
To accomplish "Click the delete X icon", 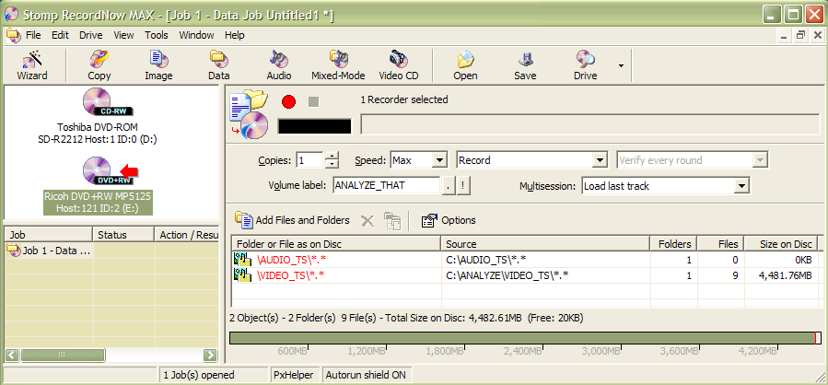I will click(367, 221).
